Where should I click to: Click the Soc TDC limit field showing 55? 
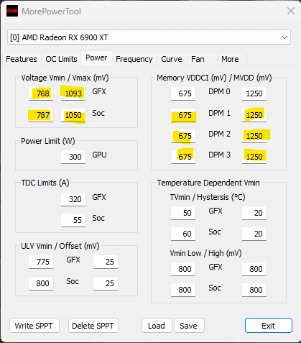[x=73, y=220]
